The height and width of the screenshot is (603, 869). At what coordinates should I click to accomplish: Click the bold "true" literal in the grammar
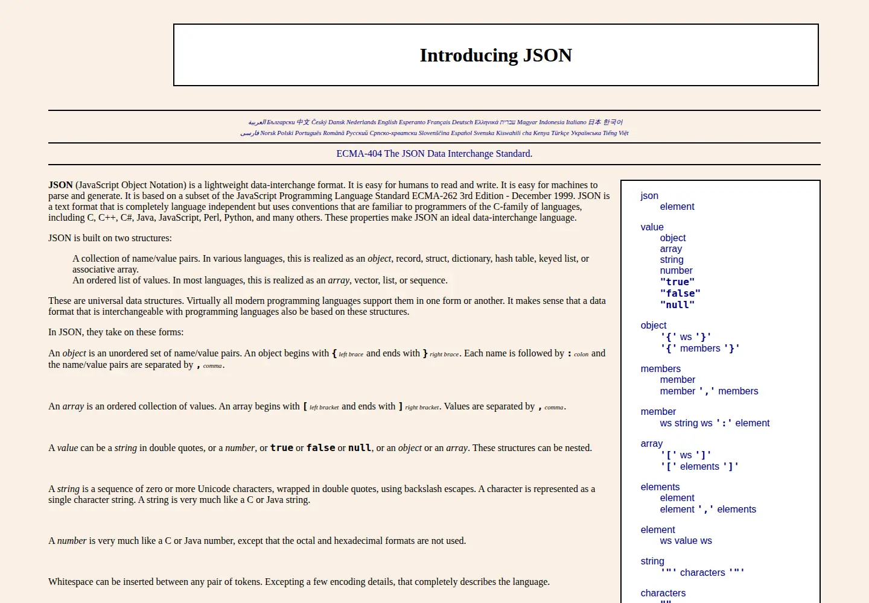pyautogui.click(x=677, y=282)
